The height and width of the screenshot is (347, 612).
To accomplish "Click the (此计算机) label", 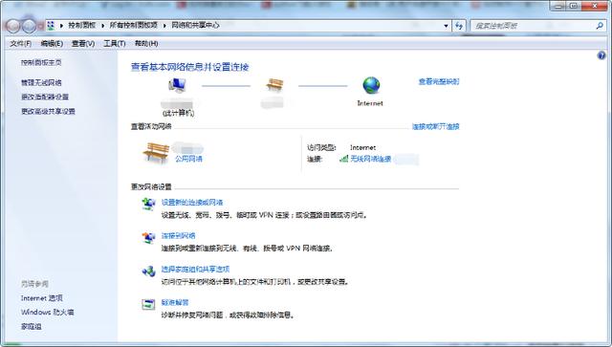I will 179,113.
